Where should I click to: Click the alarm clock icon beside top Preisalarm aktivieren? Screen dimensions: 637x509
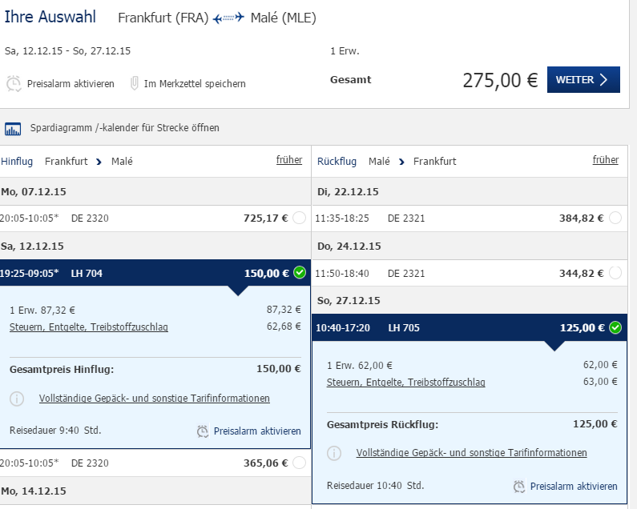(x=14, y=83)
